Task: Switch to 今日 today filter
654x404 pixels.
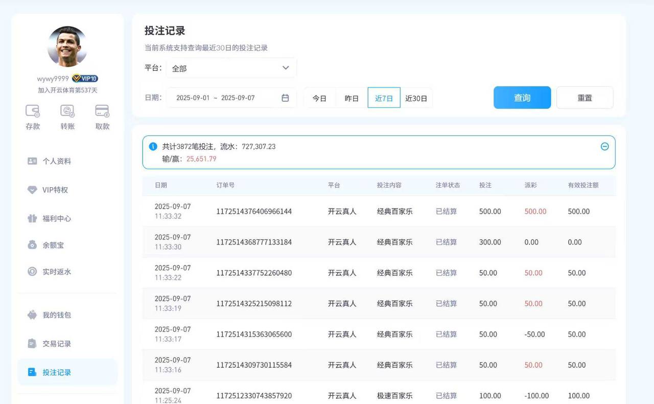Action: 319,98
